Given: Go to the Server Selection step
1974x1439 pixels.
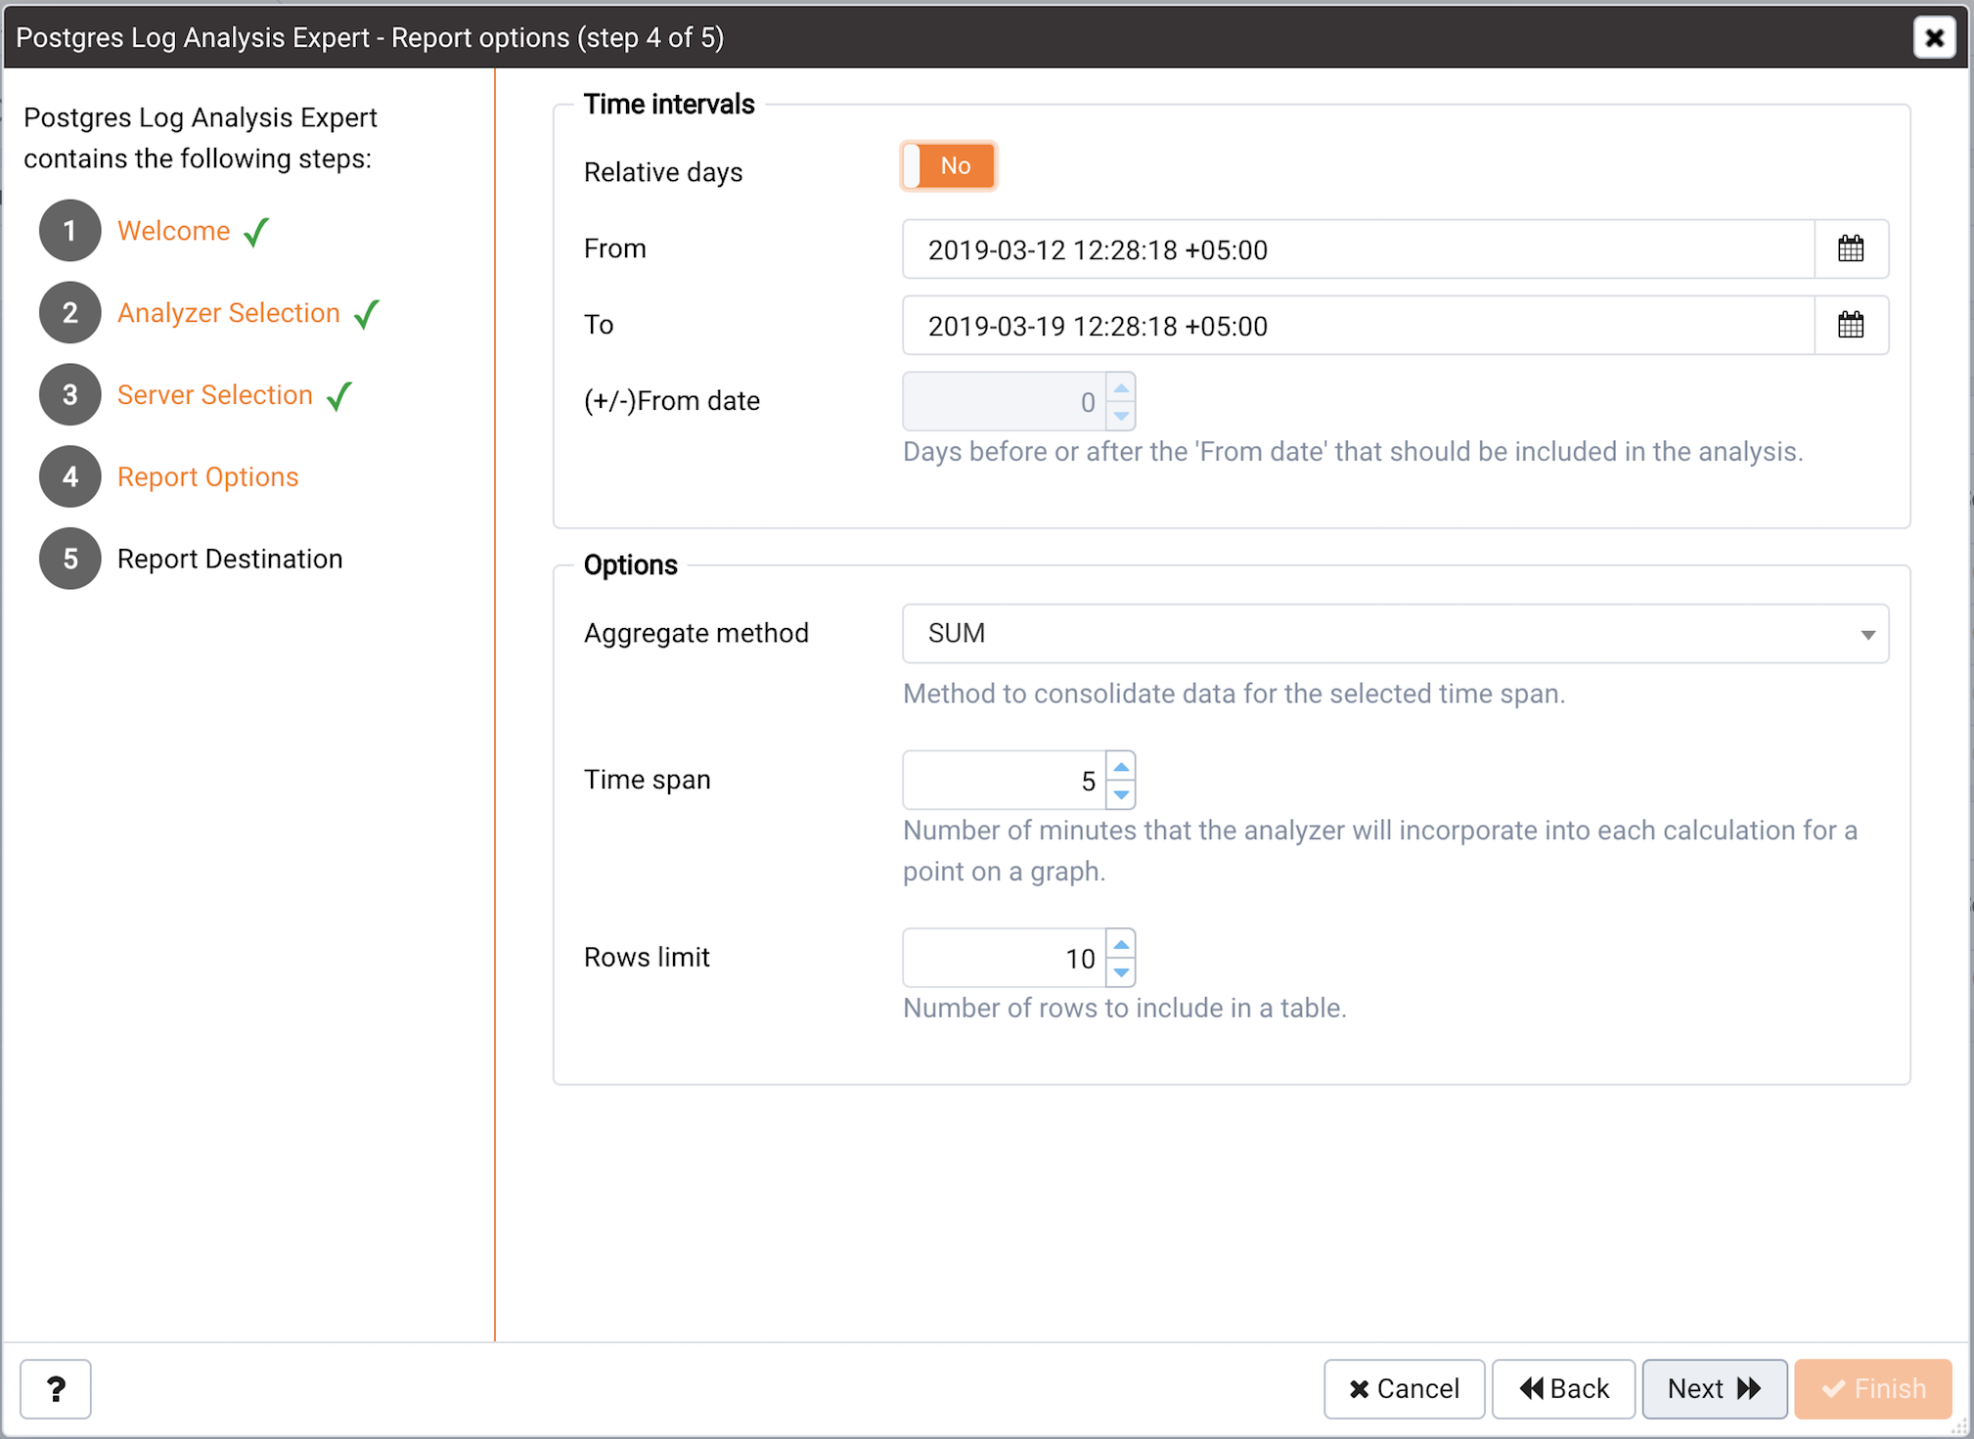Looking at the screenshot, I should pos(214,395).
